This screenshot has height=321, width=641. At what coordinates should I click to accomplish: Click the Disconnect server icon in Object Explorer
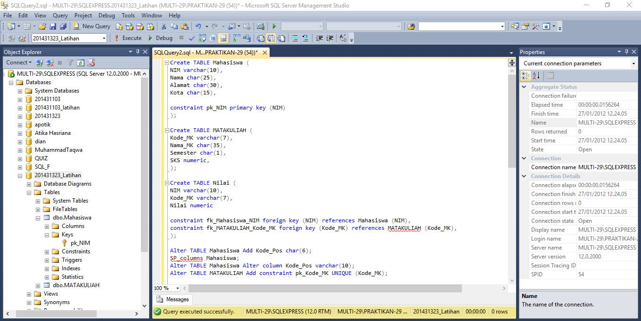point(49,63)
